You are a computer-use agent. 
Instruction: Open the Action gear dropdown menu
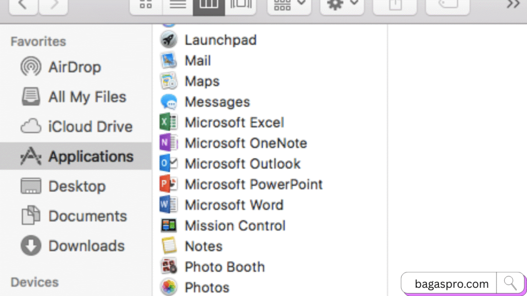342,5
